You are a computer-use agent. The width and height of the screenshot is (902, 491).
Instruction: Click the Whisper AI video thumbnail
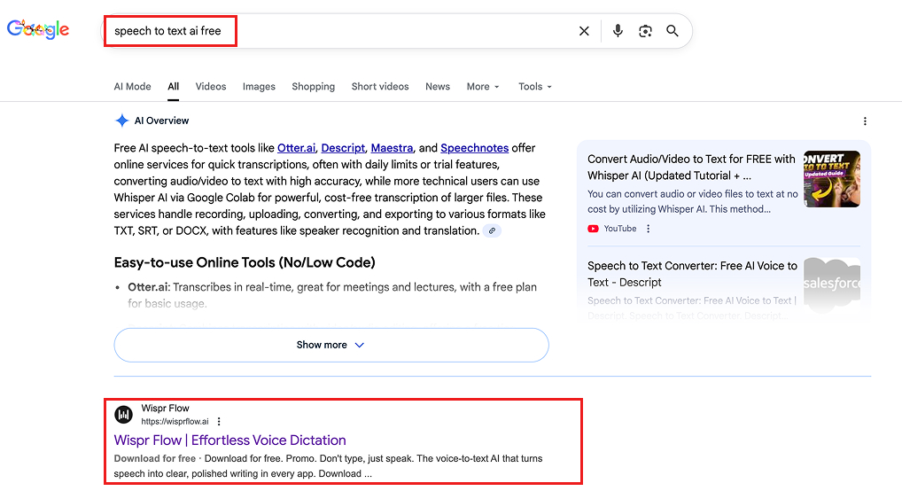coord(832,179)
